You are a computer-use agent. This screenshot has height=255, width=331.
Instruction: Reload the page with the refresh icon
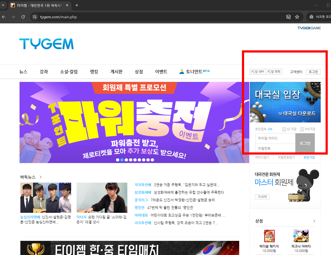pos(23,17)
